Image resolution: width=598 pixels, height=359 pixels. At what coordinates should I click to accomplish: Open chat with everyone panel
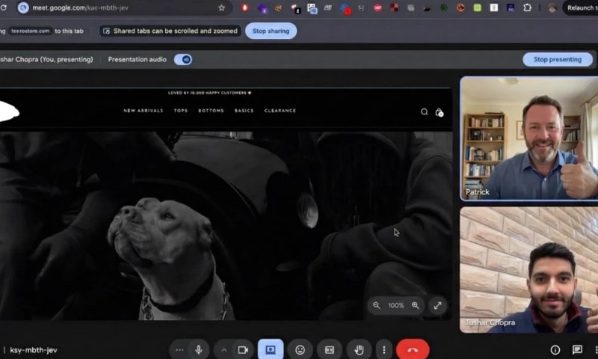point(577,349)
